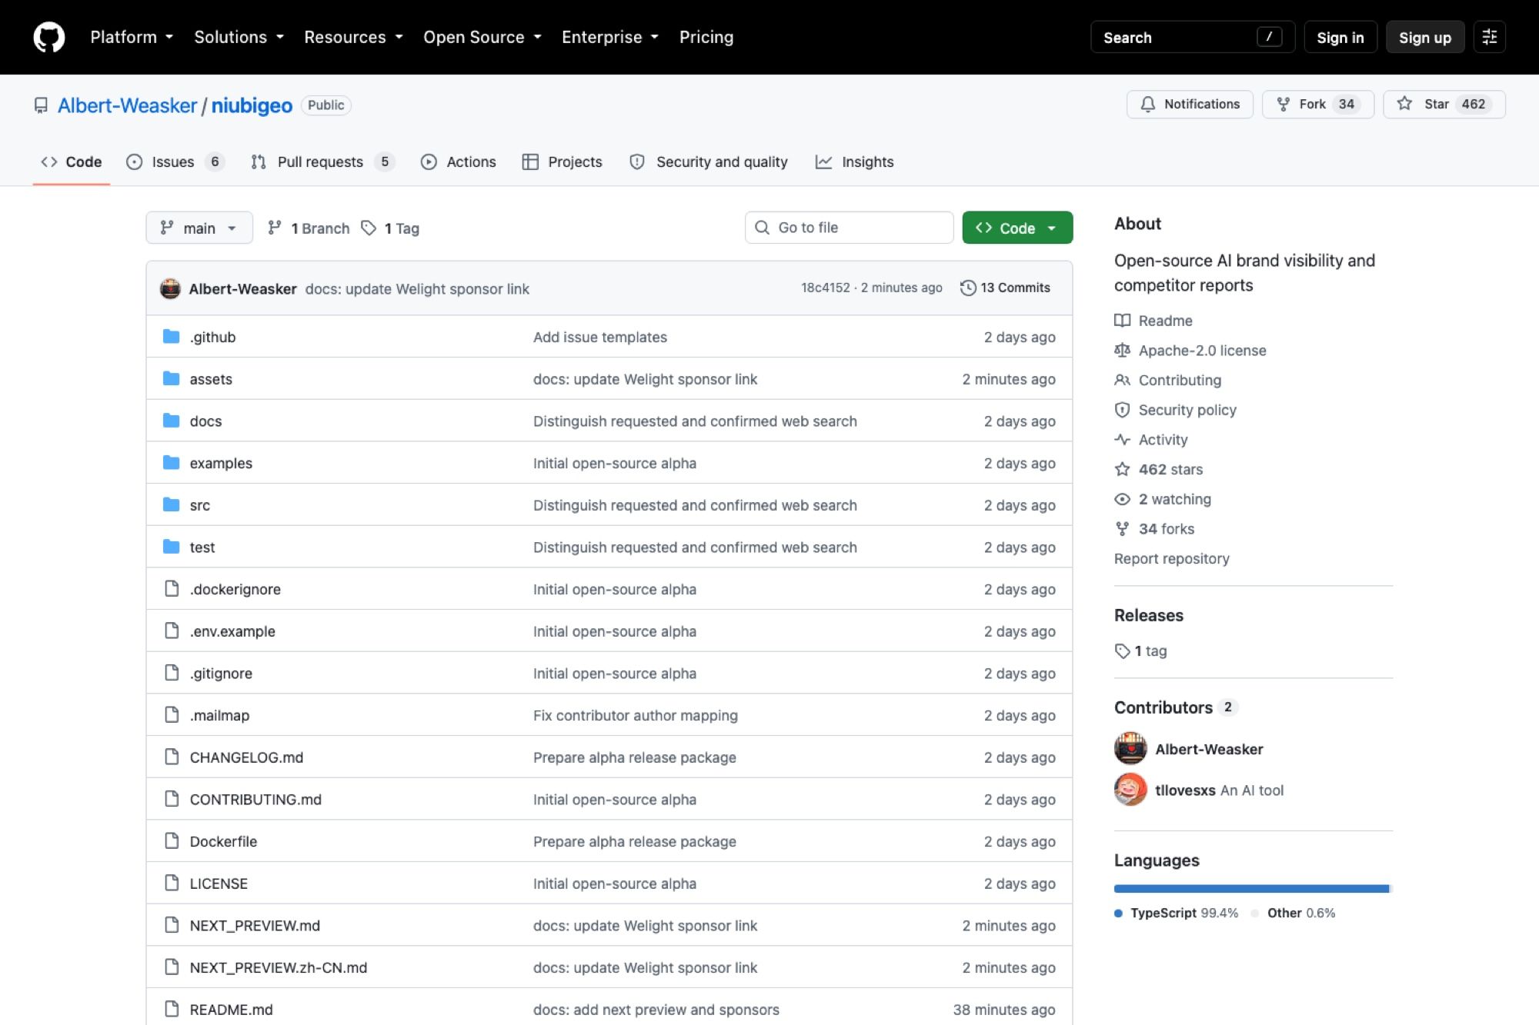Switch to the Pull requests tab

coord(322,161)
